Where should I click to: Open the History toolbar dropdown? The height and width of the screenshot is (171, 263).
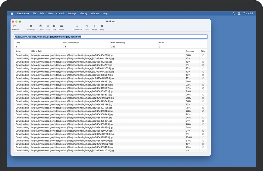point(15,26)
